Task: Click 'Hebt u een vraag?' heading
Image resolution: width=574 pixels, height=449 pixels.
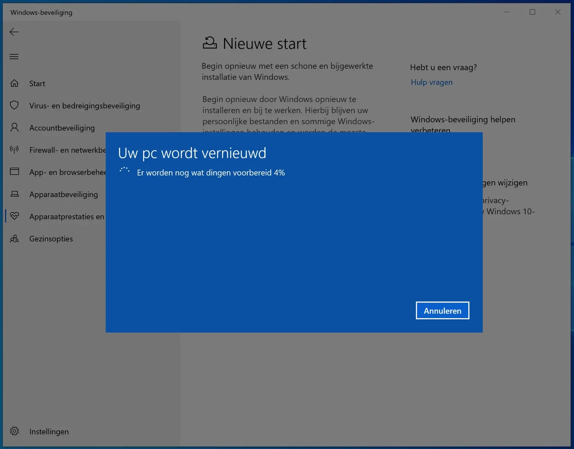Action: 444,68
